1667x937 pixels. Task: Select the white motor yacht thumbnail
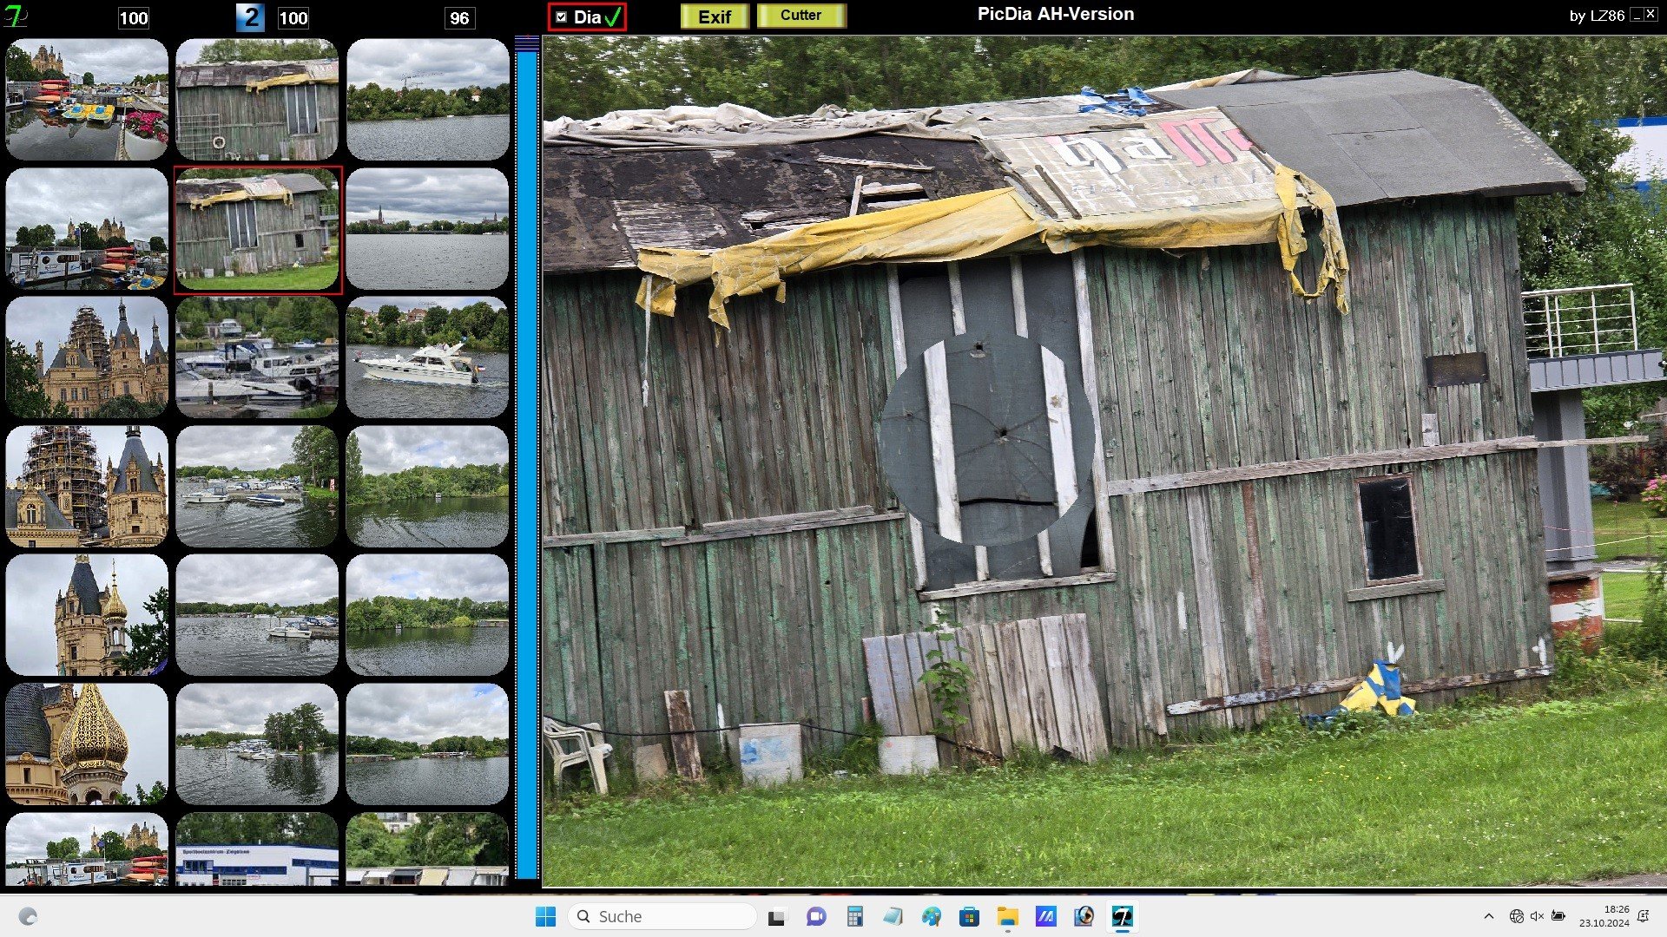point(427,357)
